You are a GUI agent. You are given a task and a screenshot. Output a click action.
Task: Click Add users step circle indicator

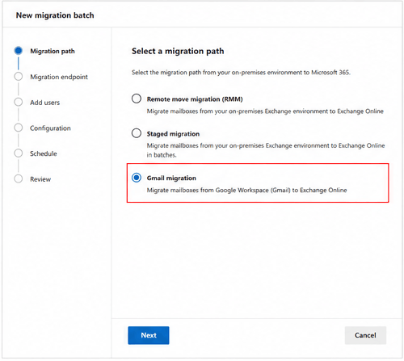tap(19, 102)
